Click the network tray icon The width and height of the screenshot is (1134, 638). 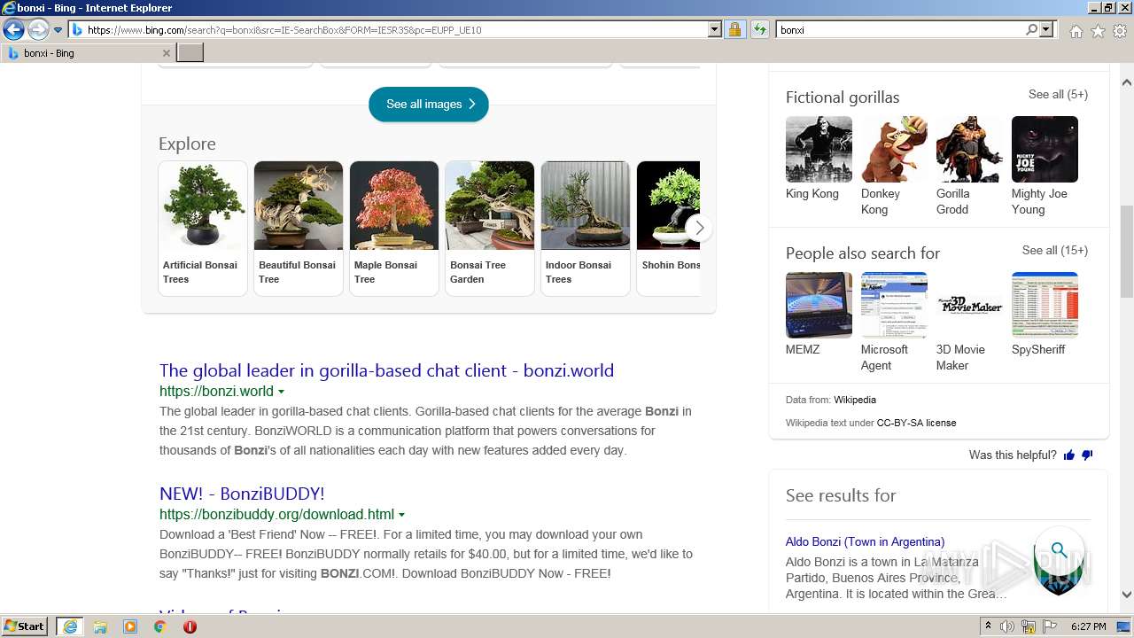[x=1029, y=626]
